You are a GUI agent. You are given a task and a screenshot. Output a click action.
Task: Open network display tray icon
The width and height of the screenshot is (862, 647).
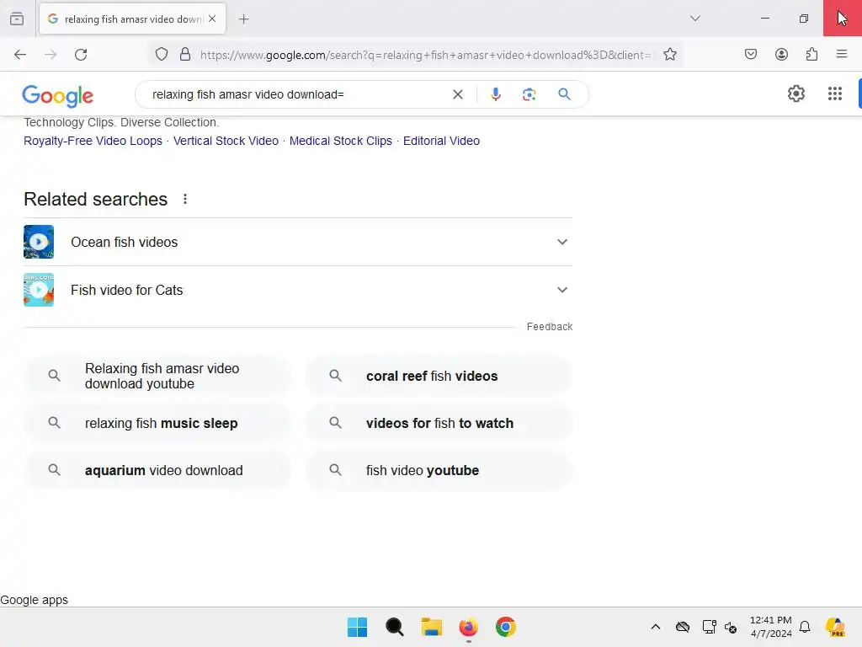tap(709, 627)
